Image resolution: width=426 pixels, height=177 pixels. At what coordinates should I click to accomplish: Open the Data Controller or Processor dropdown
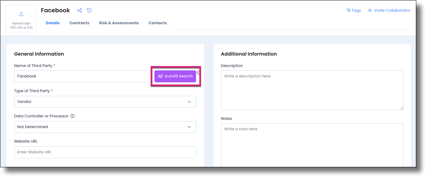105,127
